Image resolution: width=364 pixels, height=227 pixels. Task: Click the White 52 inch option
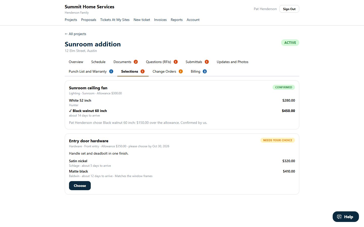click(80, 100)
